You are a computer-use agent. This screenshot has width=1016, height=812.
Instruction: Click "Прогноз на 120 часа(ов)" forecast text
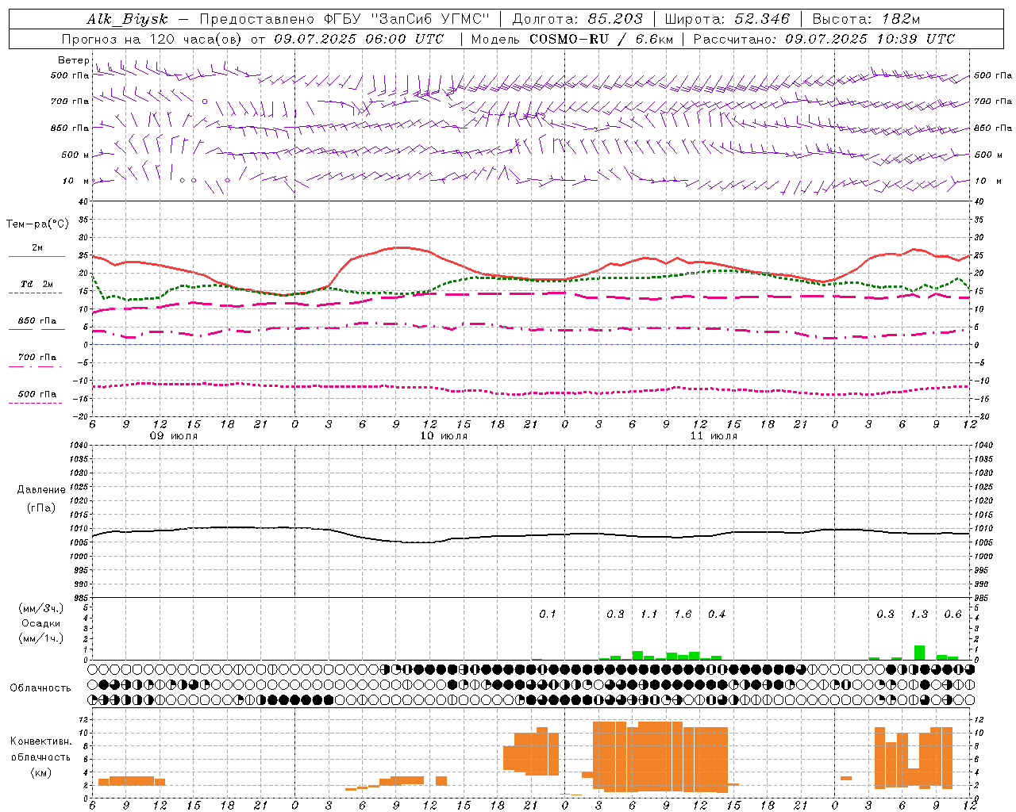point(153,39)
